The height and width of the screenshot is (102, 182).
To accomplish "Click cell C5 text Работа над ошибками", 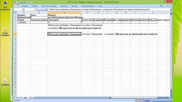I will click(x=65, y=25).
